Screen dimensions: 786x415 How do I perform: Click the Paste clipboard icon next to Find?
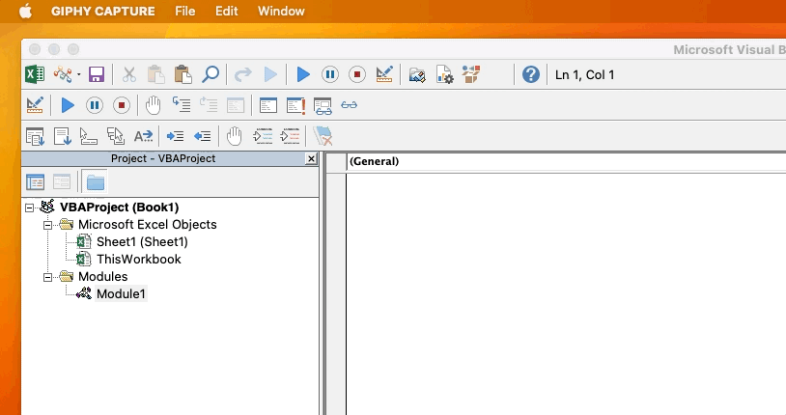182,74
